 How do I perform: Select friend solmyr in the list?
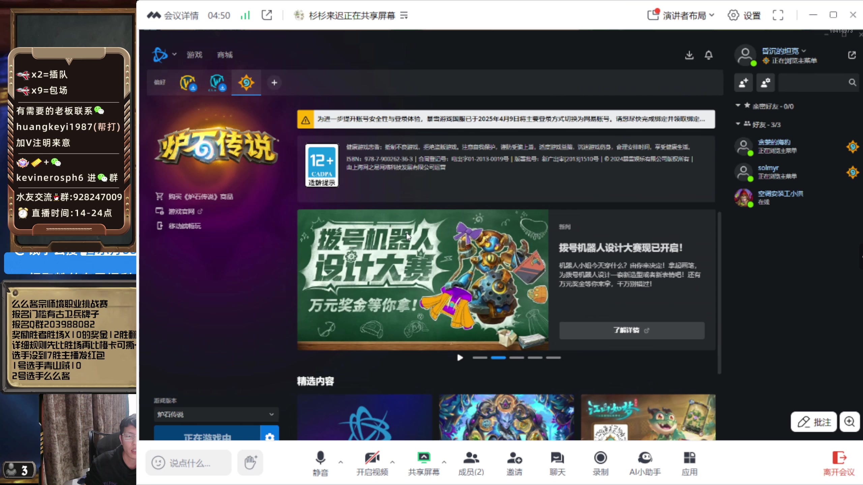click(x=797, y=172)
